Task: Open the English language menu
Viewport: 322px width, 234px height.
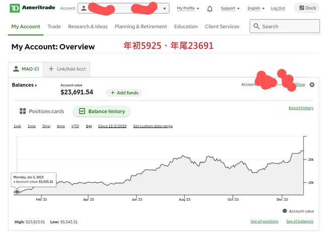Action: (x=256, y=9)
